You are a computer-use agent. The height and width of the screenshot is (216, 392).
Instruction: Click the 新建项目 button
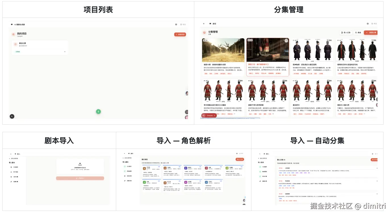pyautogui.click(x=180, y=34)
